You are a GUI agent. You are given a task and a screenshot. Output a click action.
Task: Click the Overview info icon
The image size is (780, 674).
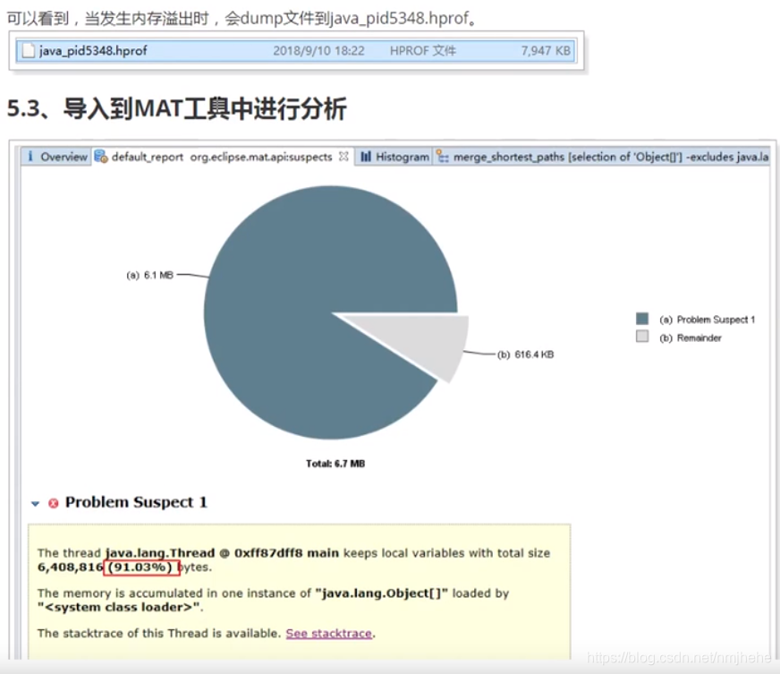pos(30,157)
